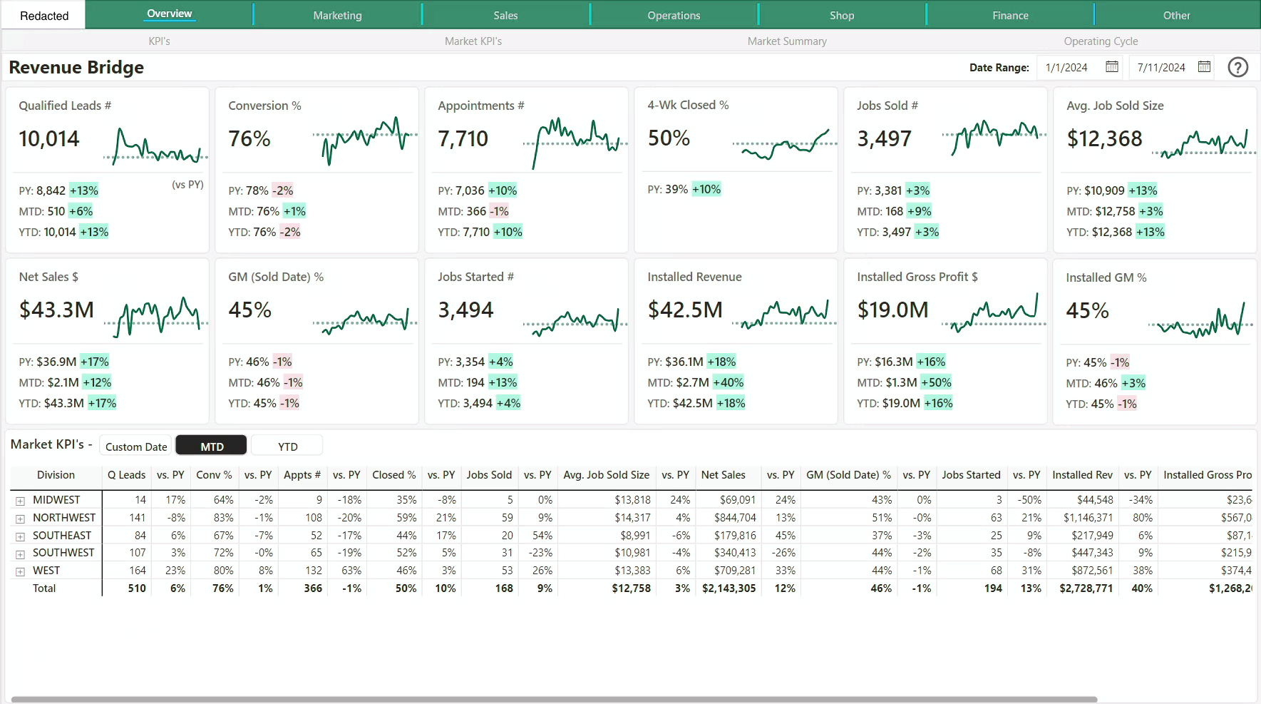Click the Installed Rev column header

coord(1082,475)
